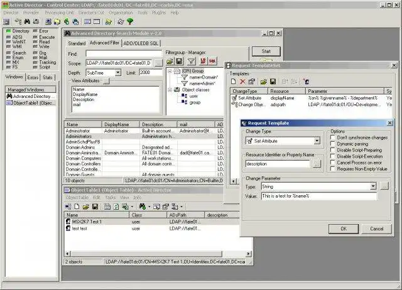Image resolution: width=402 pixels, height=290 pixels.
Task: Click browse button next to description field
Action: pos(317,164)
